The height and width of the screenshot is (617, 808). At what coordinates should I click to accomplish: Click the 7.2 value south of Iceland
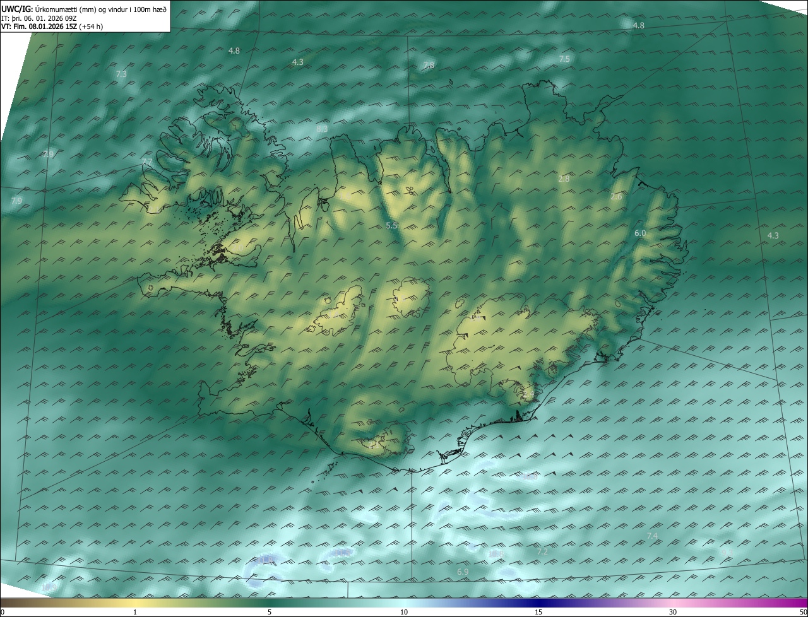[x=542, y=551]
